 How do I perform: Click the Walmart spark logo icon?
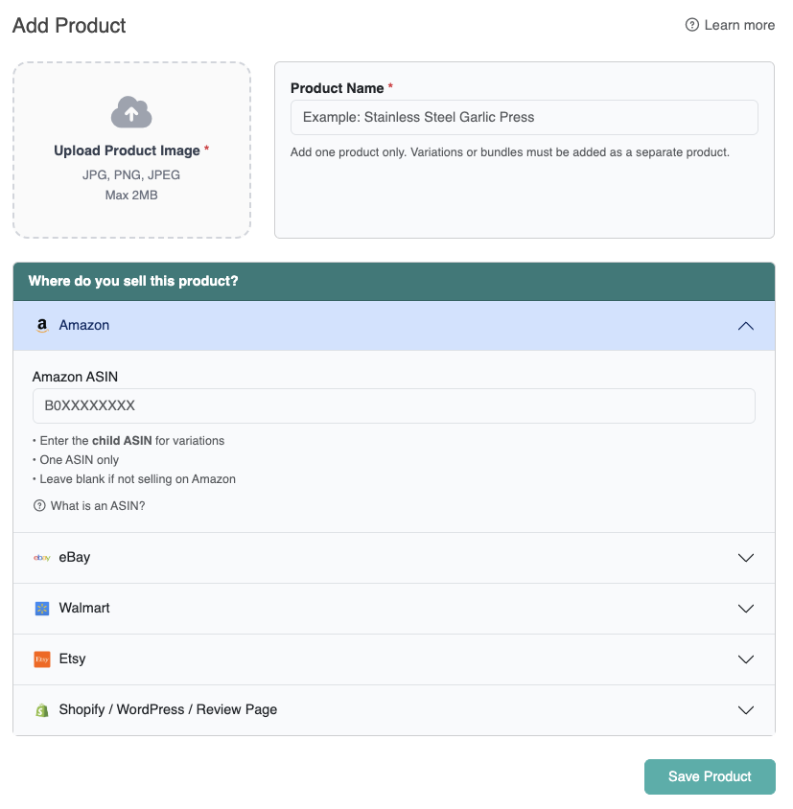(x=42, y=609)
